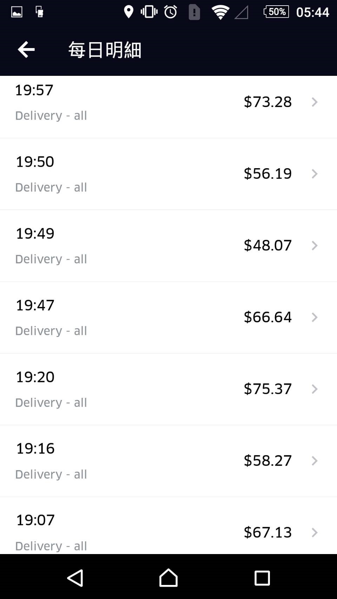The height and width of the screenshot is (599, 337).
Task: Expand chevron for $73.28 delivery
Action: pos(315,102)
